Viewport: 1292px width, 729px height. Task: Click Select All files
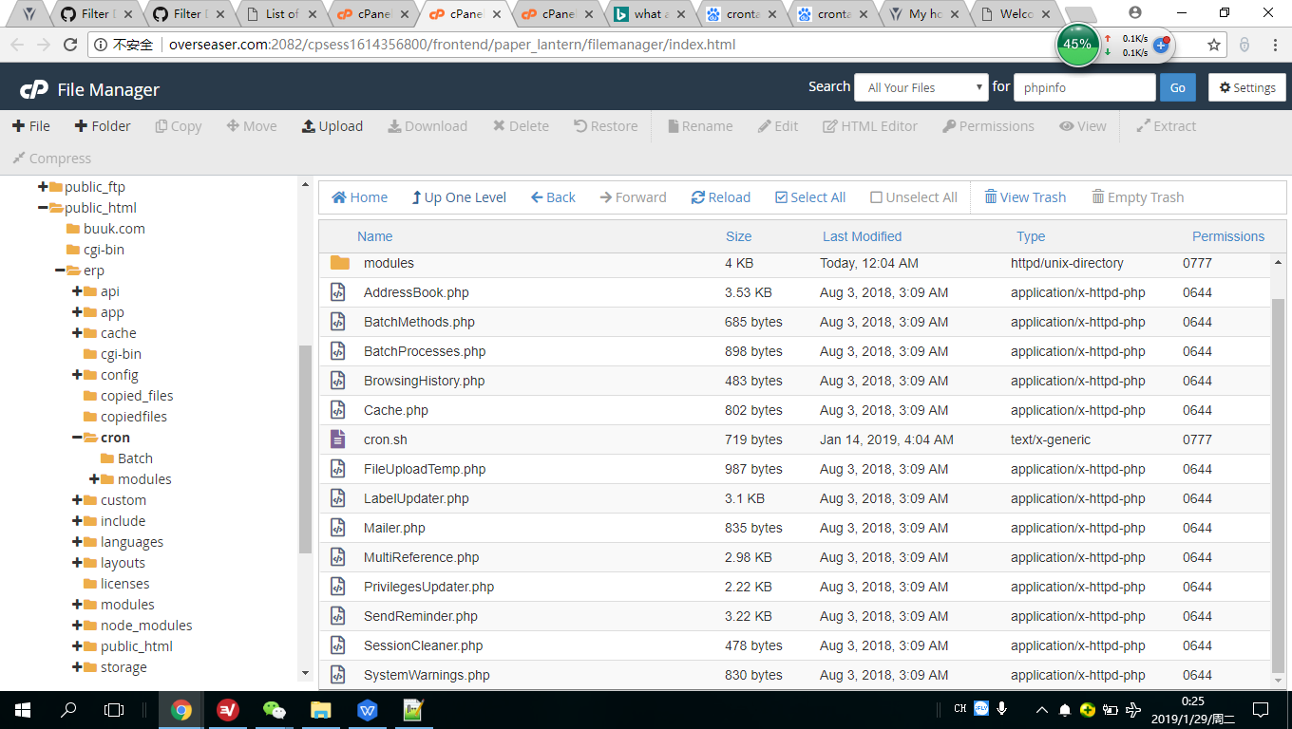tap(810, 197)
